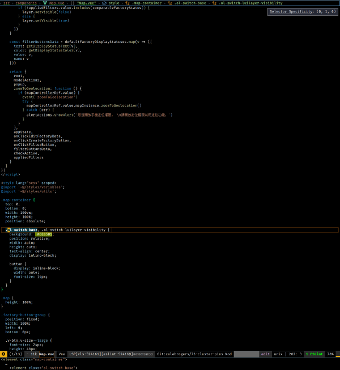Select the "Map.vue" symbol breadcrumb
Image resolution: width=340 pixels, height=370 pixels.
coord(86,3)
